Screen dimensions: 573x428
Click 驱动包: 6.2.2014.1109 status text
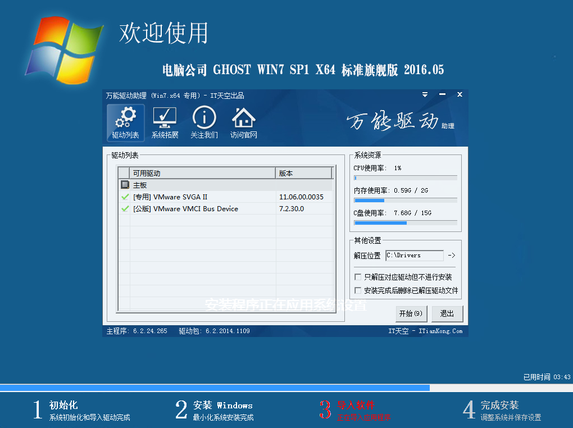click(x=214, y=331)
